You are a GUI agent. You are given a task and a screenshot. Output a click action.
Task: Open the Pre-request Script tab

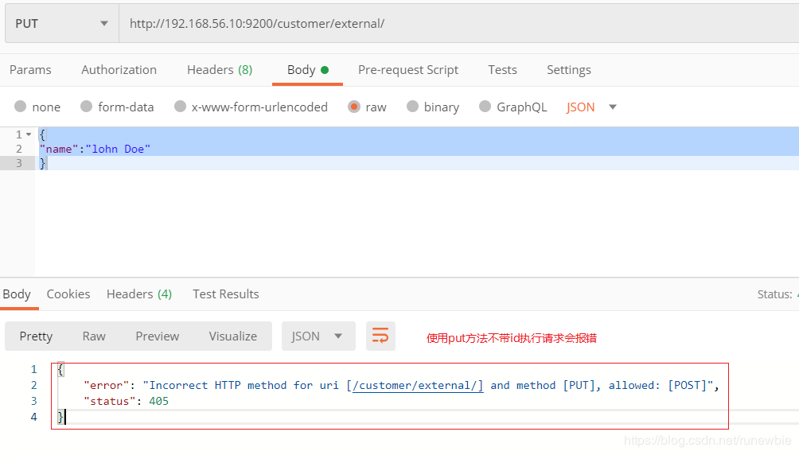pyautogui.click(x=408, y=70)
